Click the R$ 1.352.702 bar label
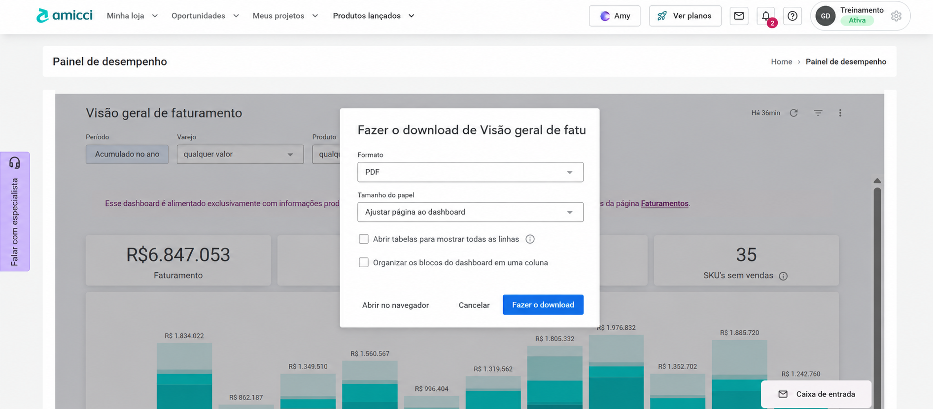The height and width of the screenshot is (409, 933). [x=678, y=367]
